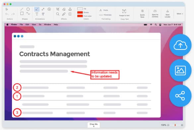This screenshot has height=130, width=194.
Task: Select the Magnifier effect tool
Action: tap(58, 14)
